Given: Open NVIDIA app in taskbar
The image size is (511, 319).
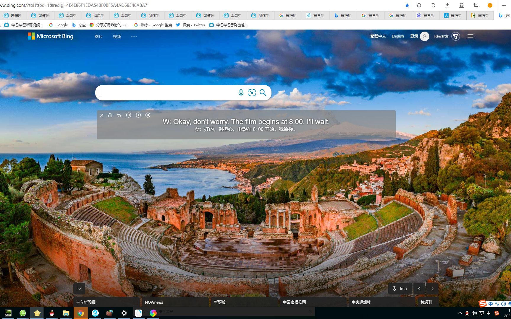Looking at the screenshot, I should pos(8,313).
